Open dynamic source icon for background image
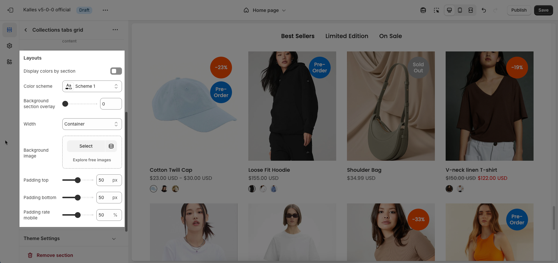Image resolution: width=558 pixels, height=263 pixels. point(111,146)
